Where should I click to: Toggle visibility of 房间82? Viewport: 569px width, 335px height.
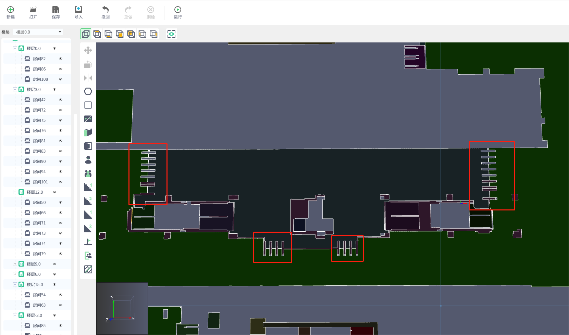[61, 59]
